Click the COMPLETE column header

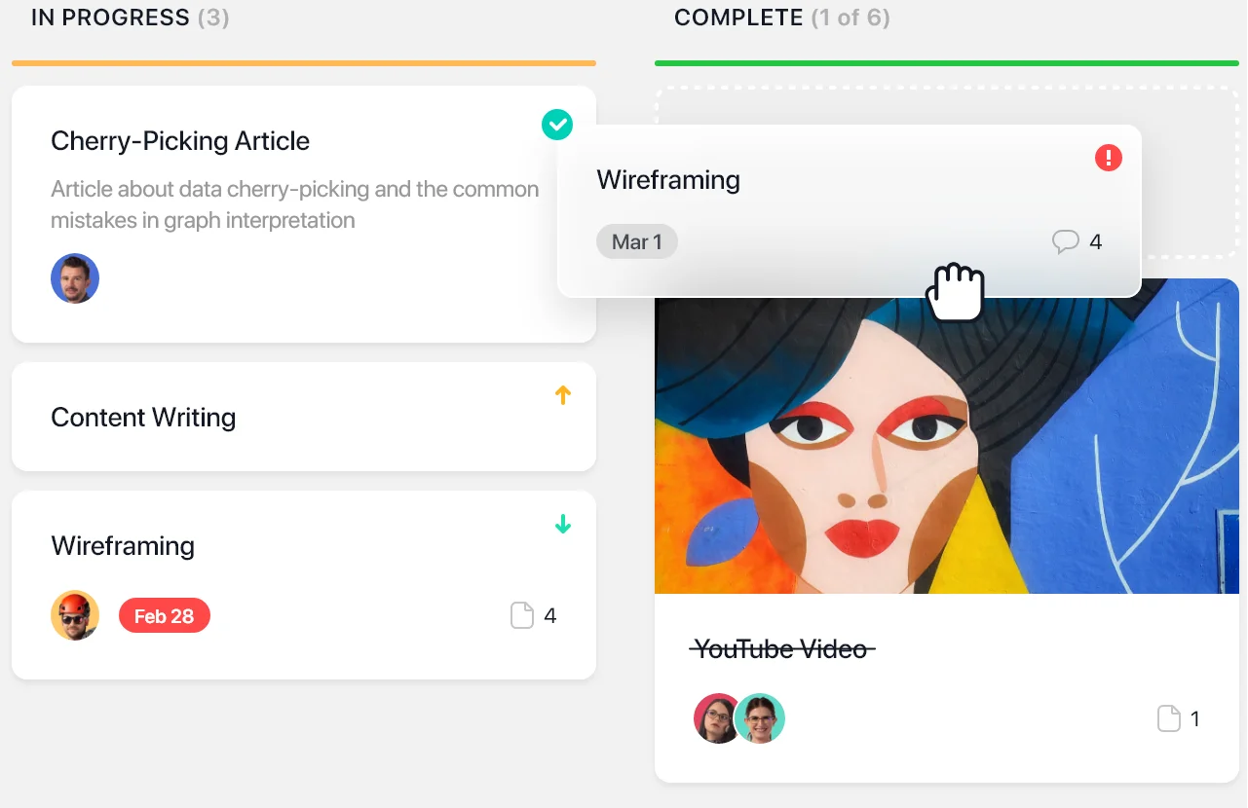tap(738, 18)
